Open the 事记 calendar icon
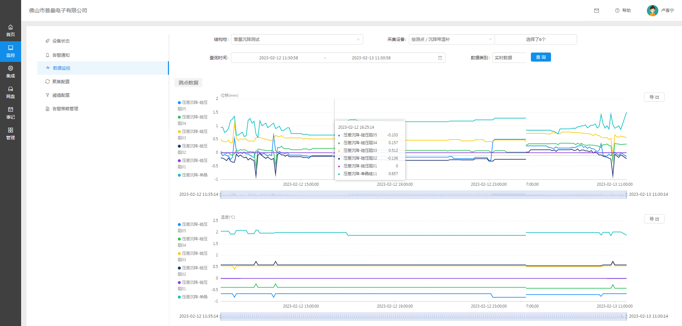682x326 pixels. point(11,110)
